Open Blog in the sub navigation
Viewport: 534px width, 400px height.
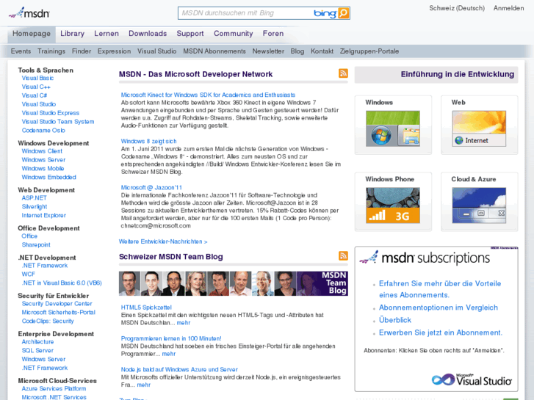(297, 51)
